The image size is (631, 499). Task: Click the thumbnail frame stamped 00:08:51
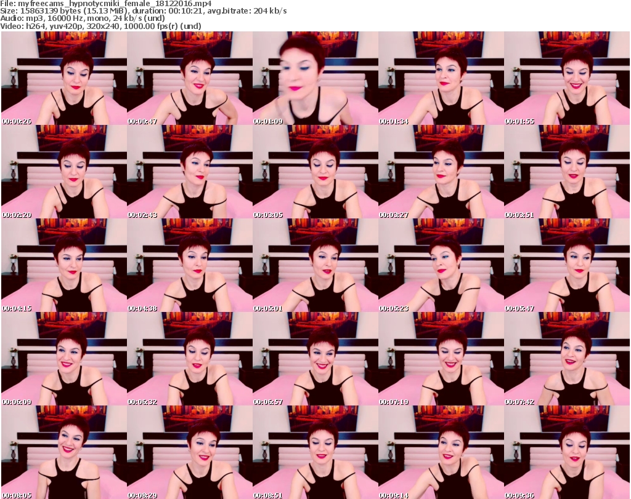[315, 452]
